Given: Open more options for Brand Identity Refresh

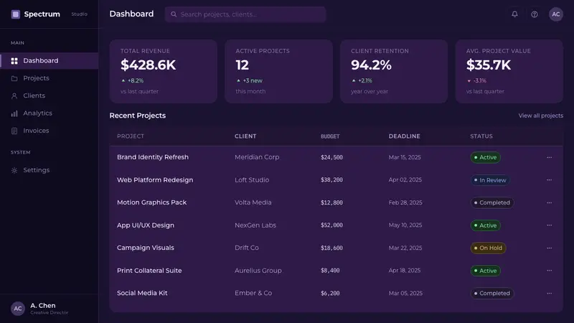Looking at the screenshot, I should 549,157.
